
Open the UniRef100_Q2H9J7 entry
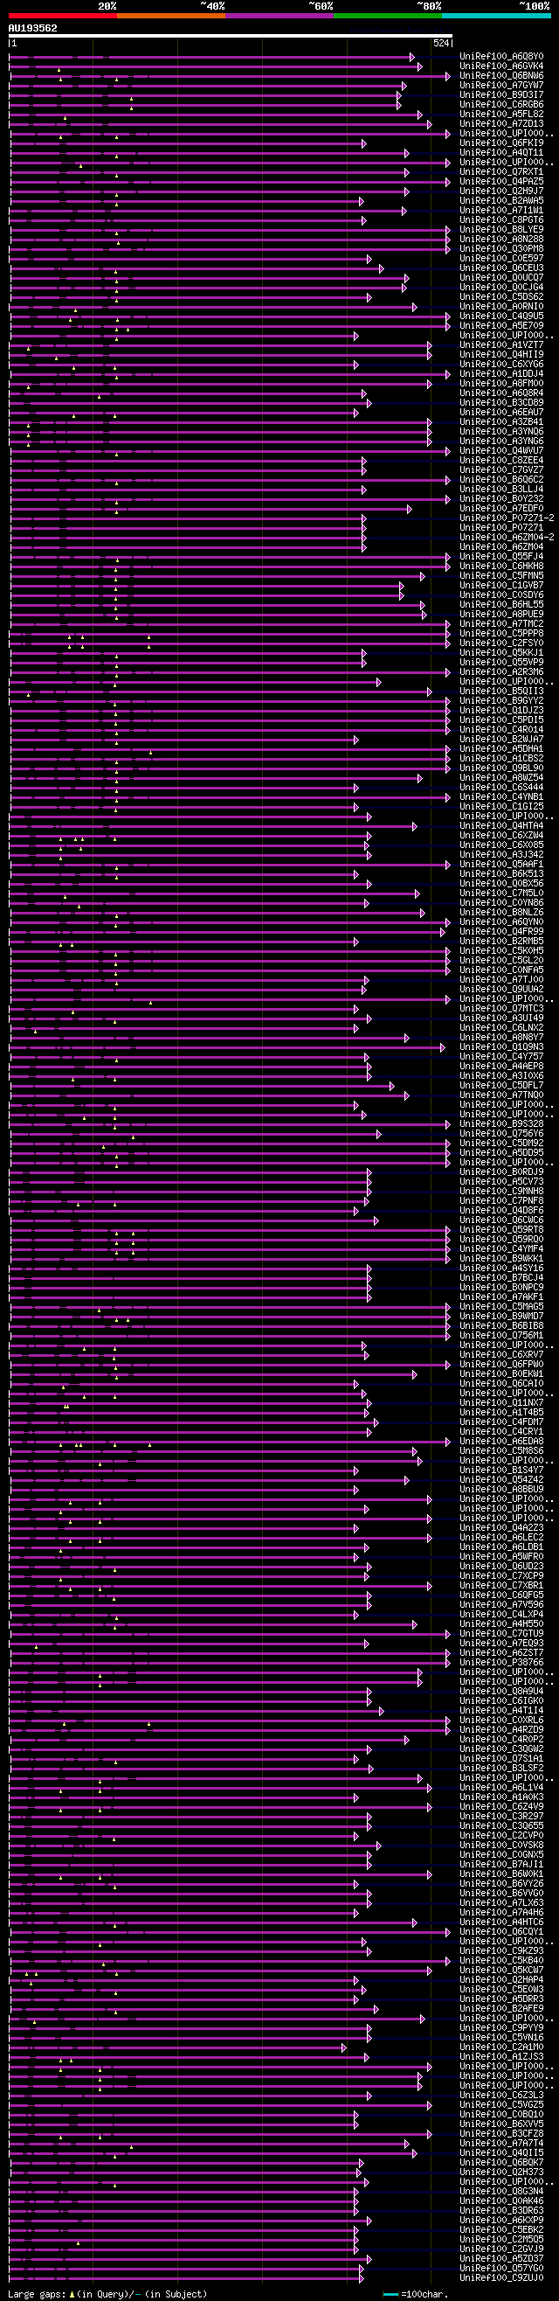[x=502, y=191]
